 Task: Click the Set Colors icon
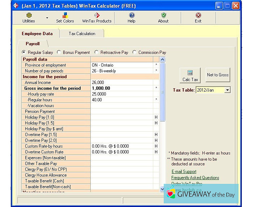coord(65,15)
